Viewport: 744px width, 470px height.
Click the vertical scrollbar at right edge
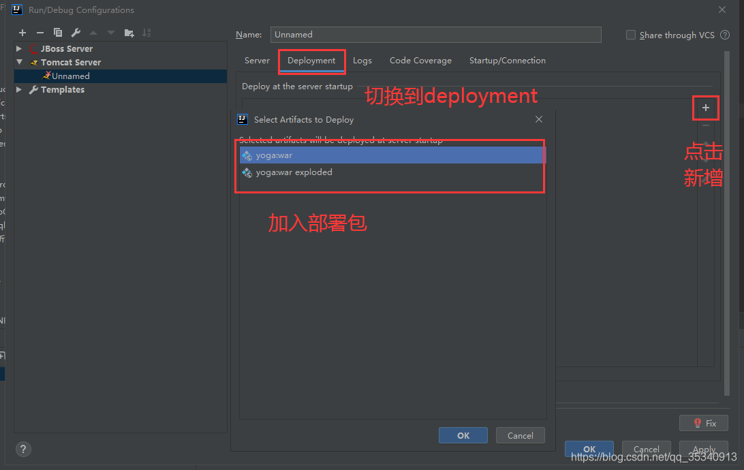726,223
